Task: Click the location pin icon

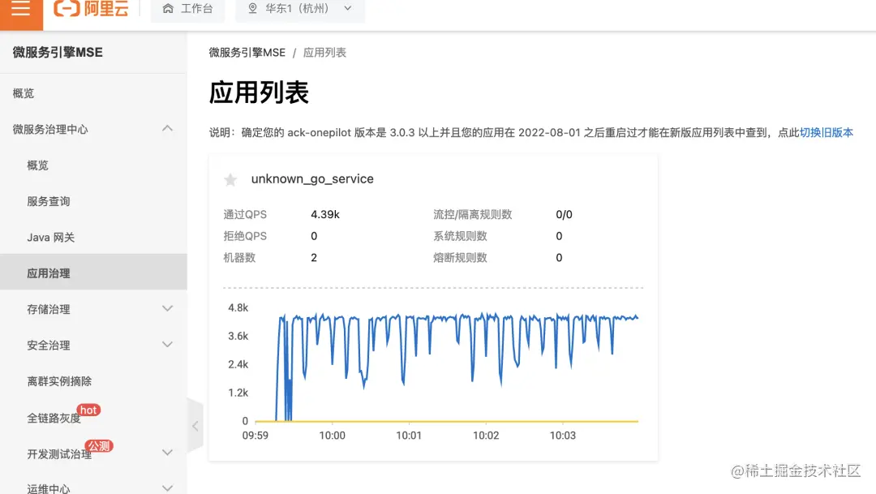Action: 252,8
